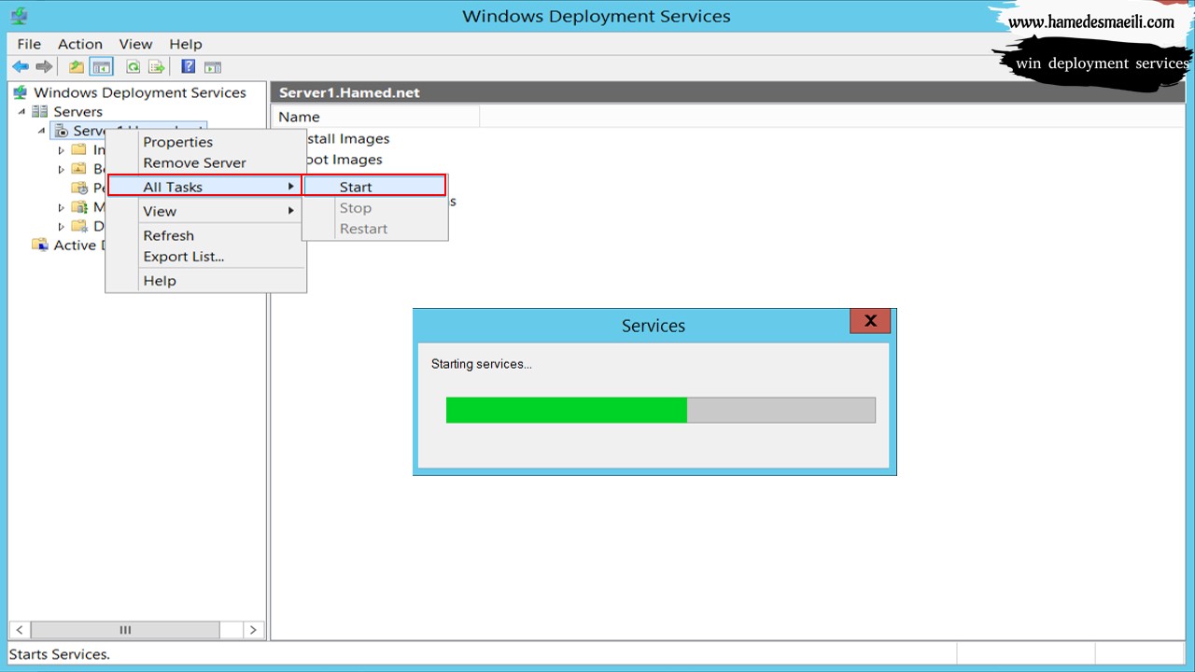Click the Forward arrow toolbar icon

tap(44, 67)
